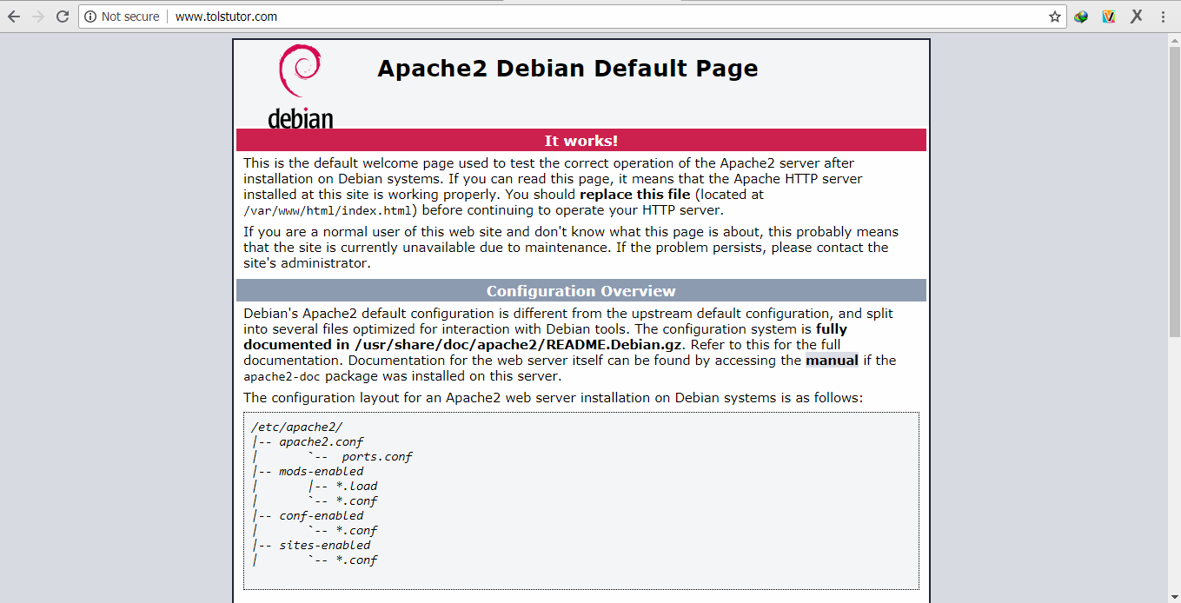Click the scrollbar up arrow

coord(1174,40)
